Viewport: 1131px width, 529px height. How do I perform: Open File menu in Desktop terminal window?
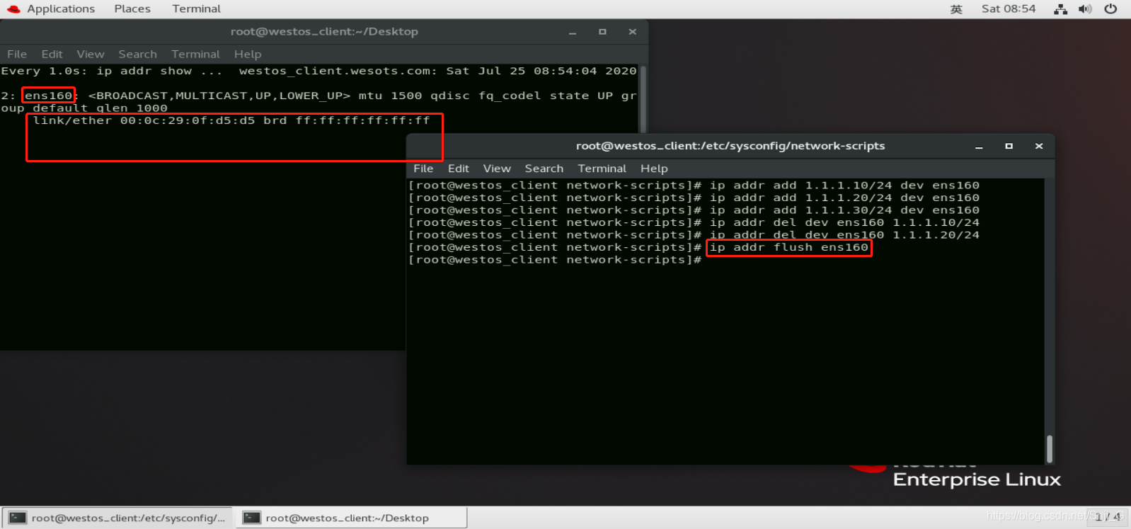point(17,54)
